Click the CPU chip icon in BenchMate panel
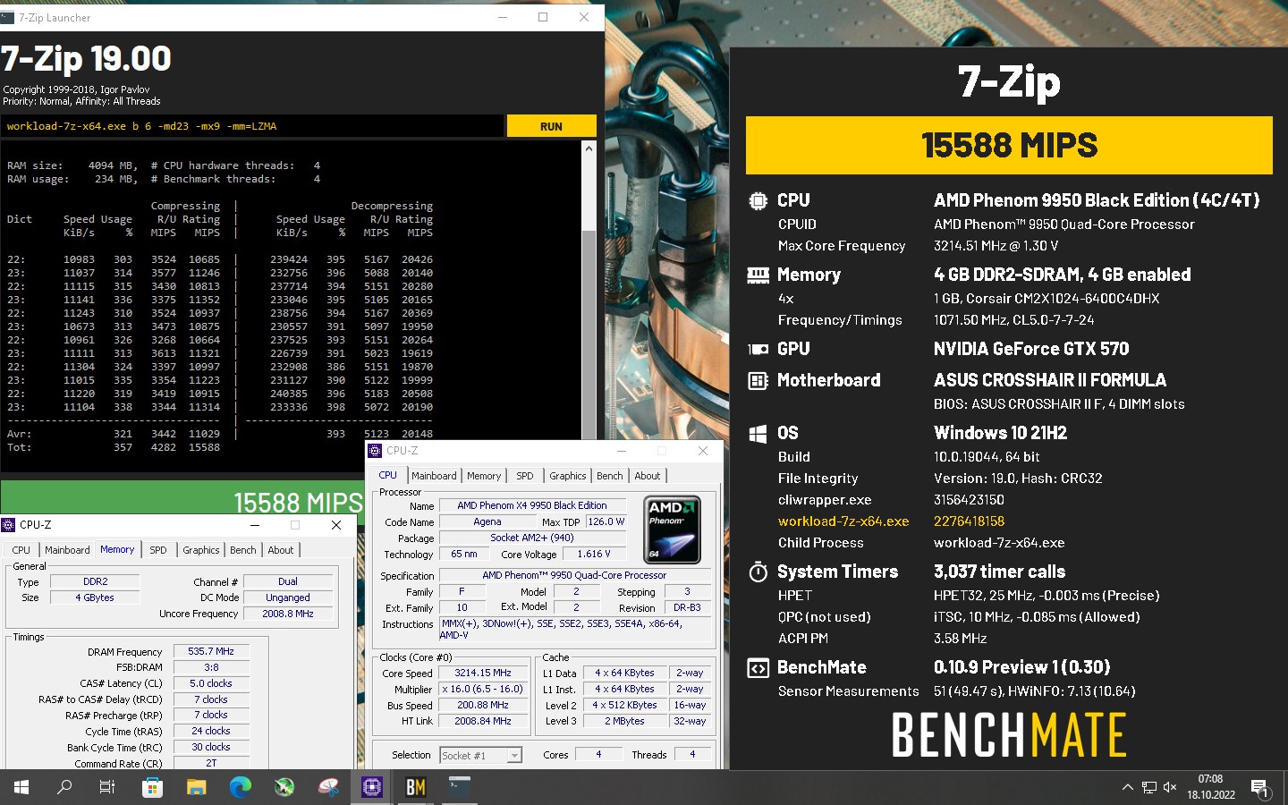1288x805 pixels. click(x=758, y=200)
